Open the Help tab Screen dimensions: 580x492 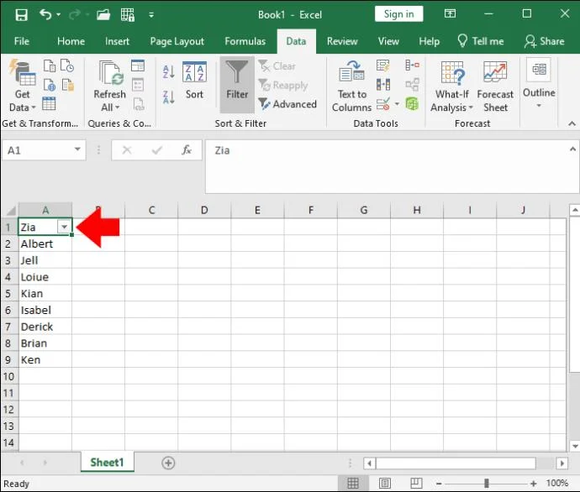tap(429, 41)
